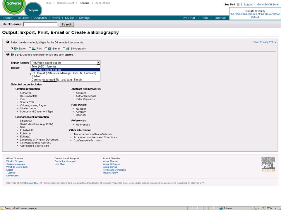This screenshot has width=281, height=210.
Task: Click Conference information list item
Action: point(88,141)
